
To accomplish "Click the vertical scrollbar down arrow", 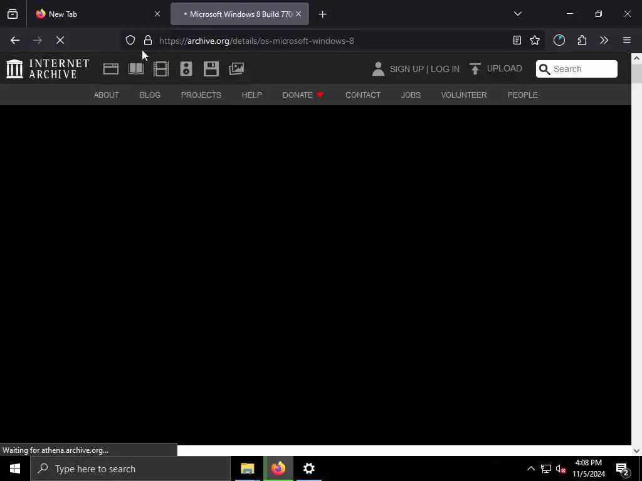I will pyautogui.click(x=637, y=451).
